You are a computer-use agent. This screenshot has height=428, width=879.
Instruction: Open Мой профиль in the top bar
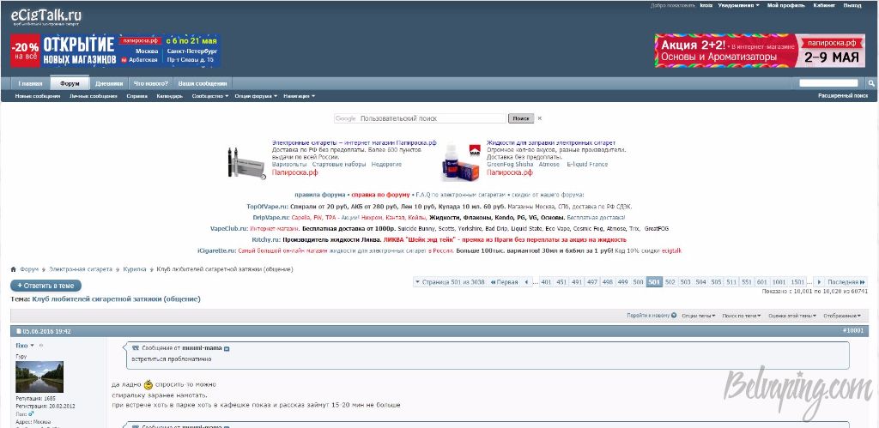pyautogui.click(x=786, y=5)
